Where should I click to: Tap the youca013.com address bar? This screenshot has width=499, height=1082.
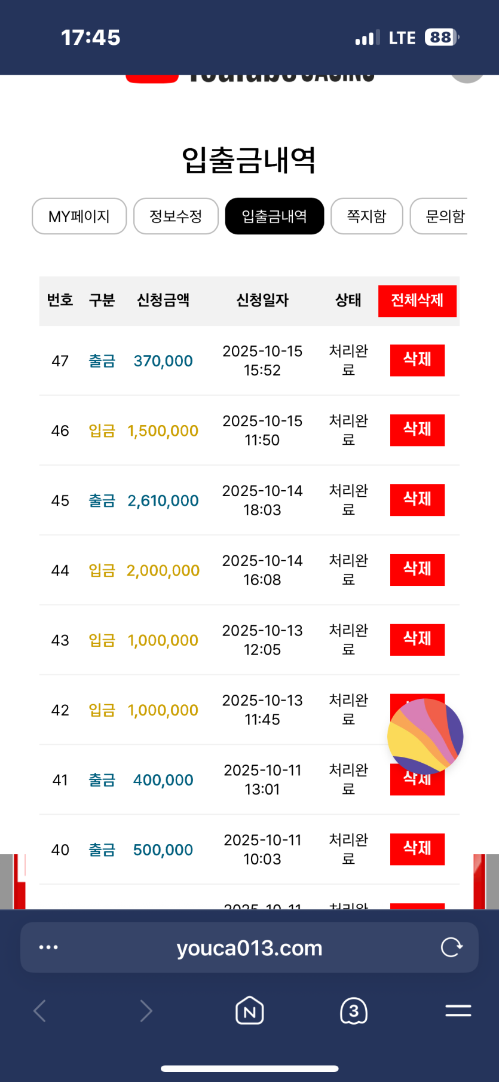tap(249, 947)
